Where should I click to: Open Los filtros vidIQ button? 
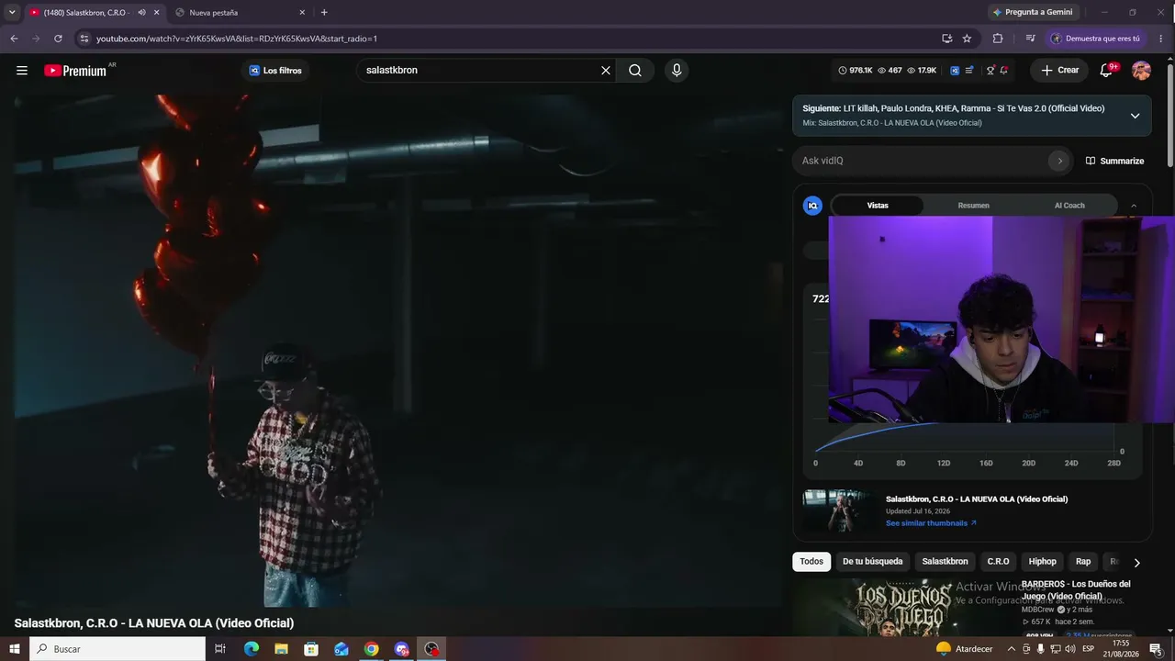(x=274, y=71)
